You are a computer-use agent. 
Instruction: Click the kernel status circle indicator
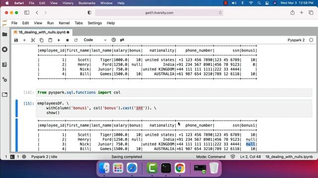311,40
